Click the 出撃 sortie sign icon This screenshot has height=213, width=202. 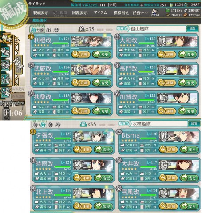point(19,65)
